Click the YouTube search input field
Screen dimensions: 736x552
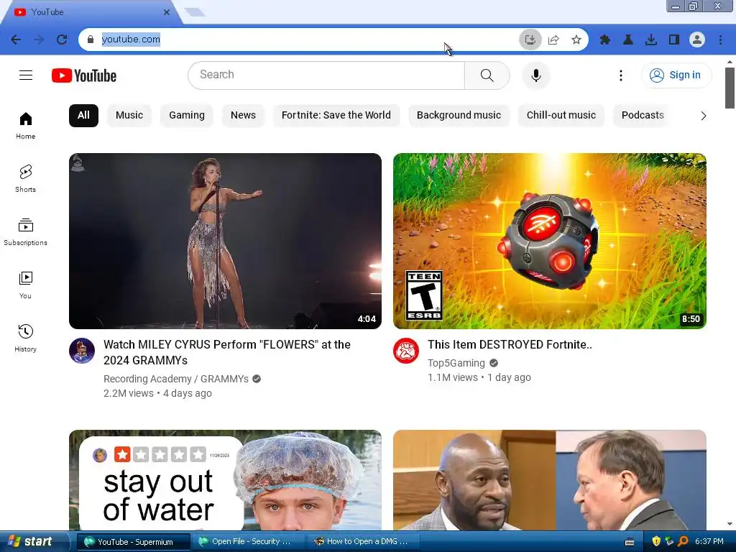coord(326,75)
